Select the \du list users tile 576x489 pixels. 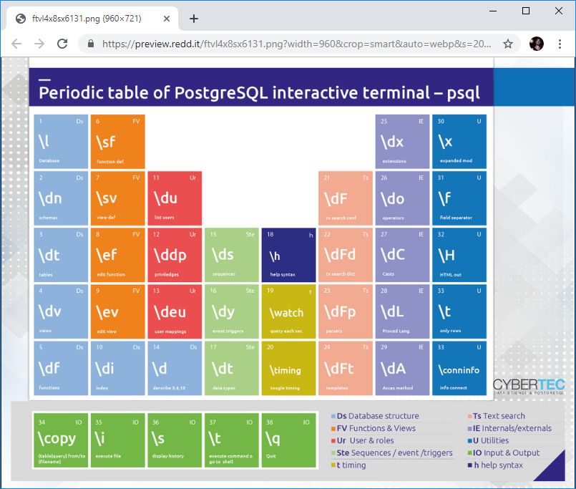(174, 198)
